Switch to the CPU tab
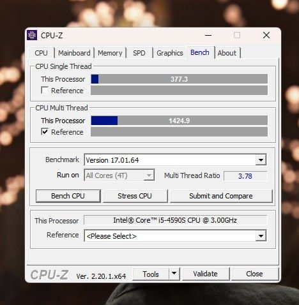 click(x=41, y=53)
